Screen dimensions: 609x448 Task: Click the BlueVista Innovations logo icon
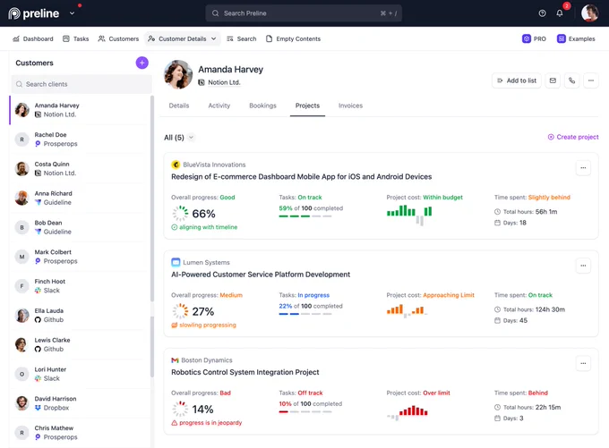coord(176,165)
